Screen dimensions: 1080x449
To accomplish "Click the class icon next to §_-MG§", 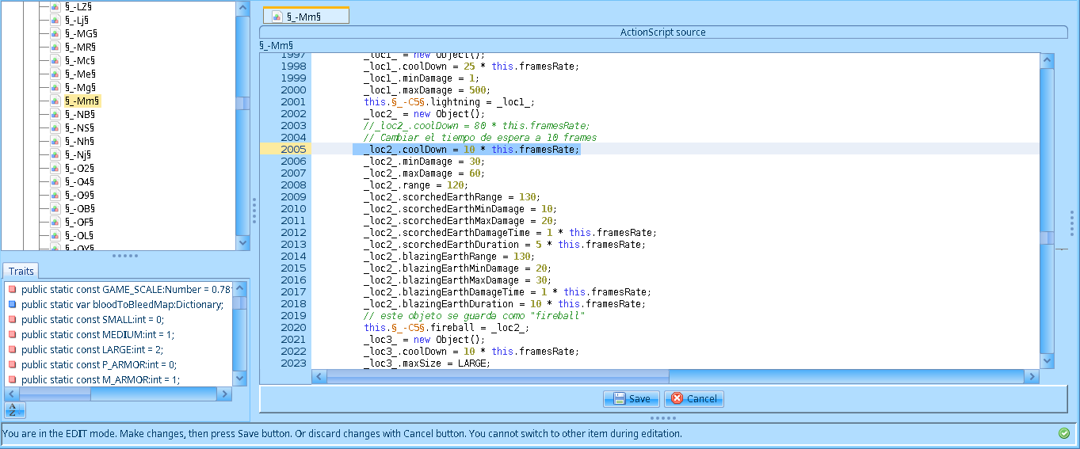I will (55, 33).
